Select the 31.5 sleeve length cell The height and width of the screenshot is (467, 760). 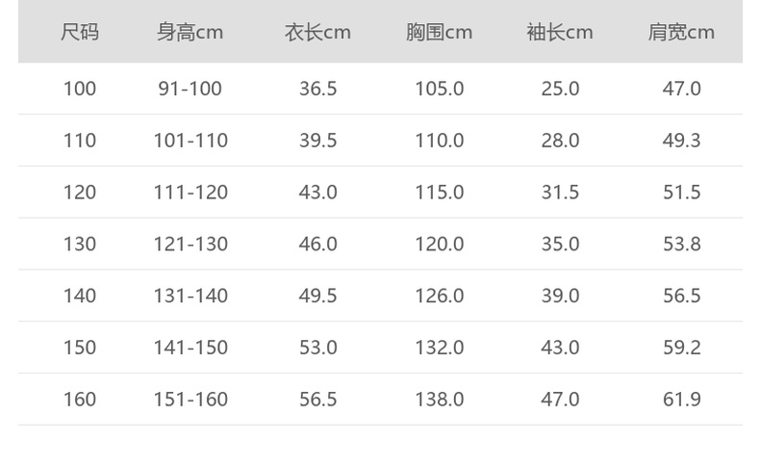(560, 193)
